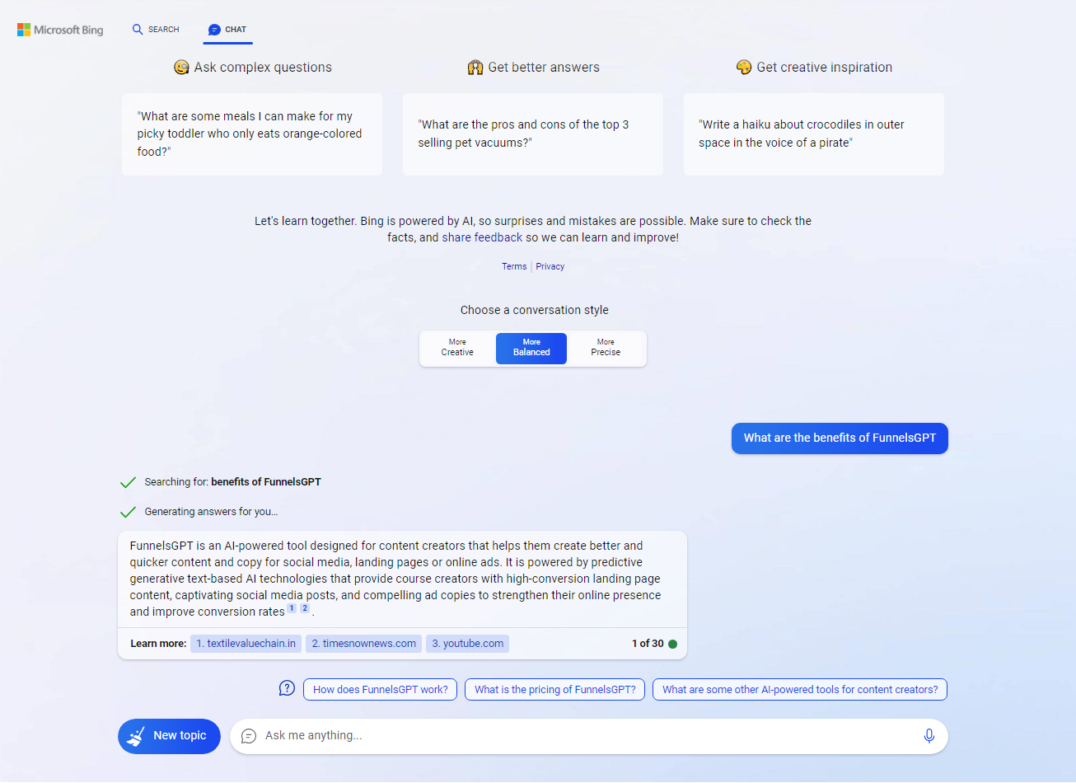Click the Searching for benefits of FunnelsGPT text
Screen dimensions: 1076x783
[232, 482]
